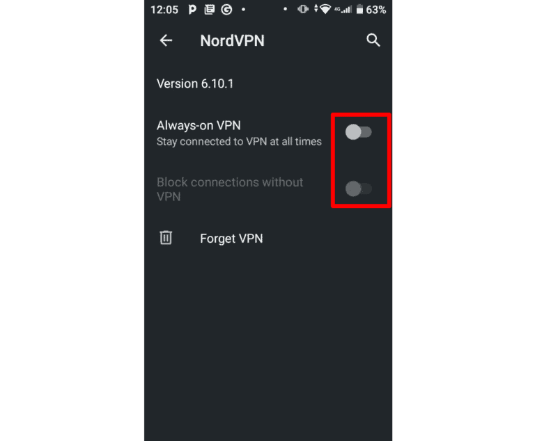Toggle Block connections without VPN switch
The image size is (535, 441).
pyautogui.click(x=358, y=189)
